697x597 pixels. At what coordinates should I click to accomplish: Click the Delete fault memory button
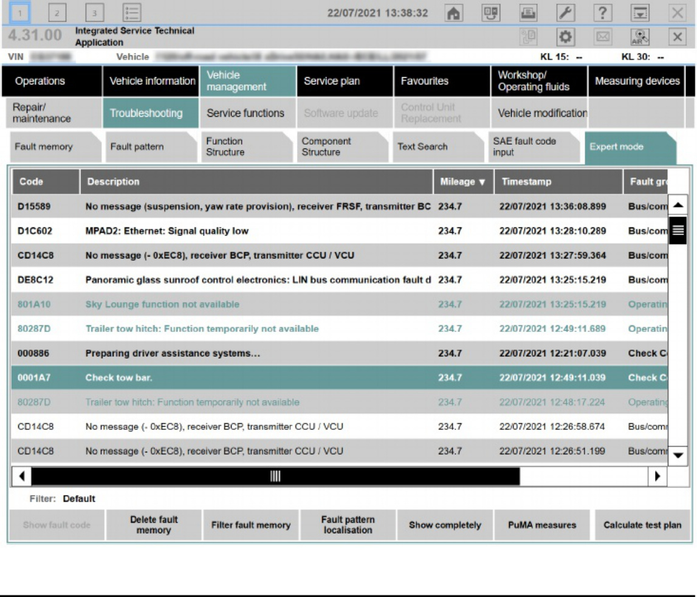coord(154,525)
